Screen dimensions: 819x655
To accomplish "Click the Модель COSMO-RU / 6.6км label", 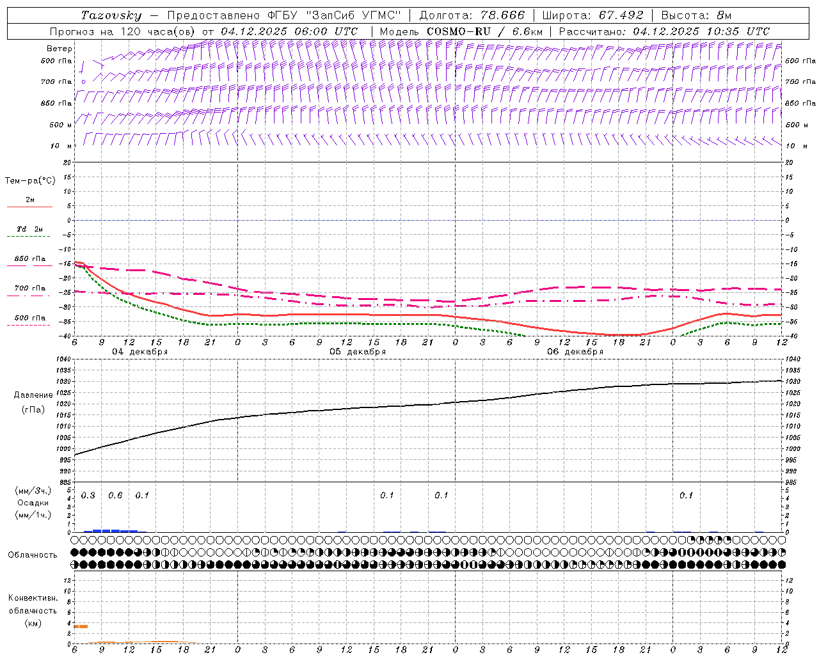I will [x=461, y=31].
